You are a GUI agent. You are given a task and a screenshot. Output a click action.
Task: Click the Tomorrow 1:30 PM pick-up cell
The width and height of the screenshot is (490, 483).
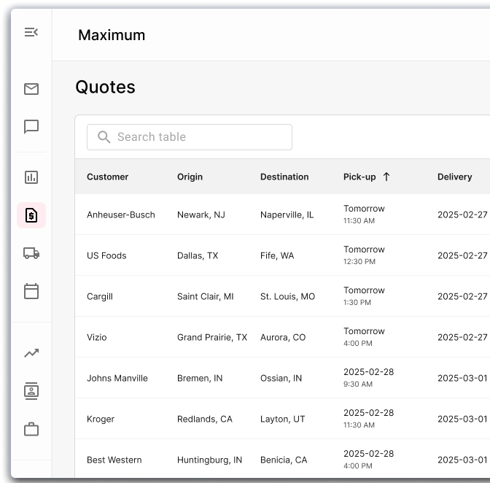(364, 296)
